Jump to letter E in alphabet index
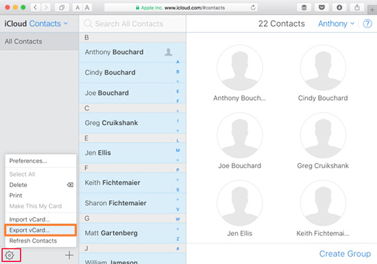This screenshot has width=377, height=264. (x=178, y=91)
